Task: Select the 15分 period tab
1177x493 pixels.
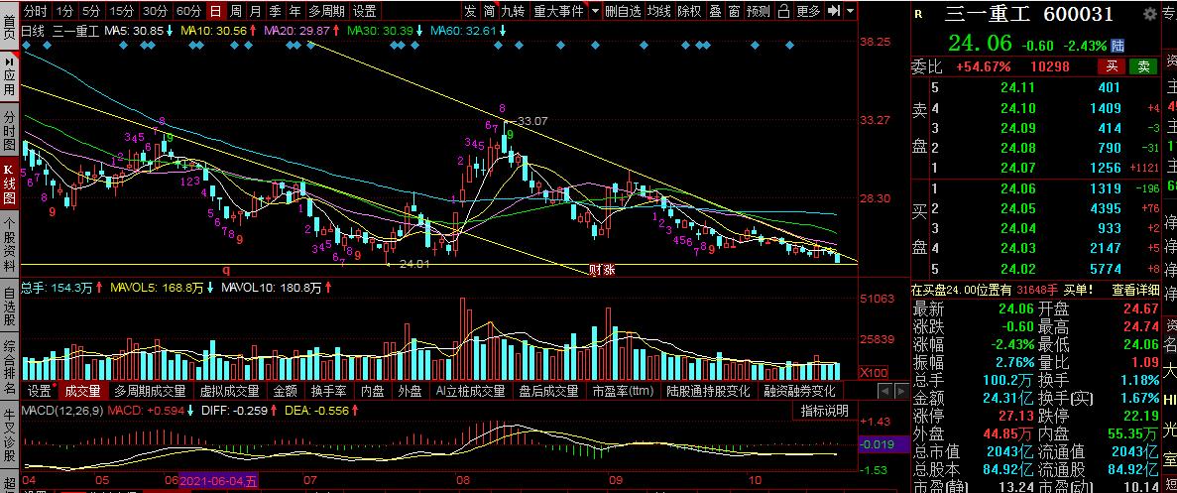Action: (x=121, y=11)
